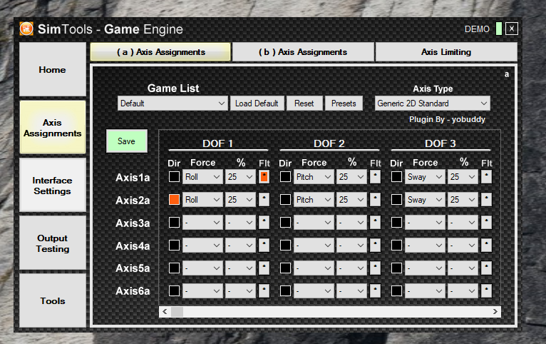Screen dimensions: 546x344
Task: Open Axis2a DOF 2 percent dropdown showing 25
Action: pyautogui.click(x=351, y=199)
